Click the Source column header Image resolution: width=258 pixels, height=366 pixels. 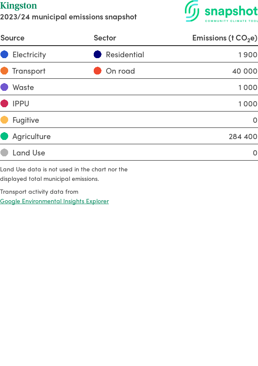coord(12,38)
